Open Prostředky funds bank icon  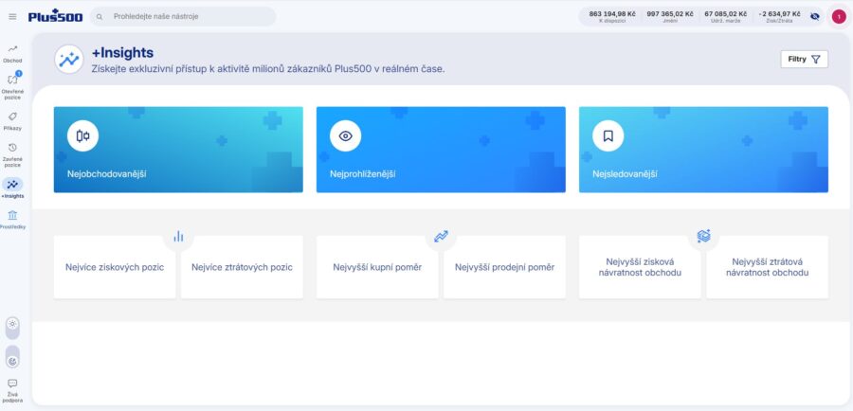(12, 215)
